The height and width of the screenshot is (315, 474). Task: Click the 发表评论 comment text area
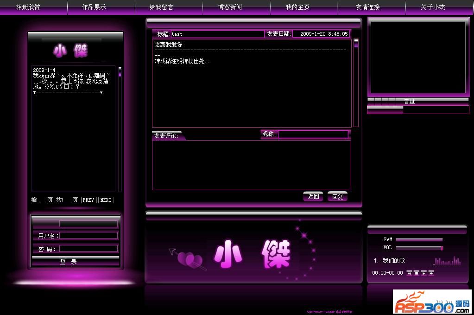click(x=252, y=165)
